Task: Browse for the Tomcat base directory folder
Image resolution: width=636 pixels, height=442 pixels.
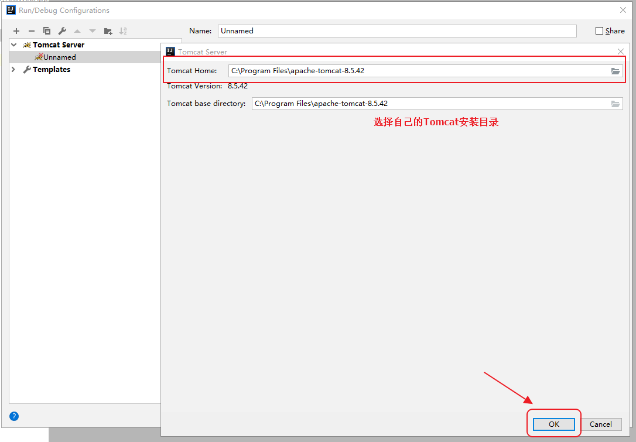Action: coord(616,104)
